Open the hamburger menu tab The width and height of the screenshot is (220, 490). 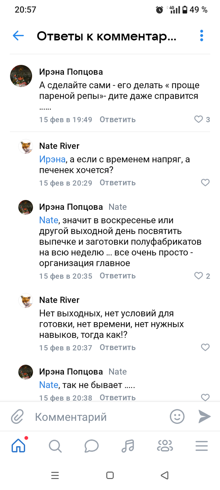[x=201, y=446]
